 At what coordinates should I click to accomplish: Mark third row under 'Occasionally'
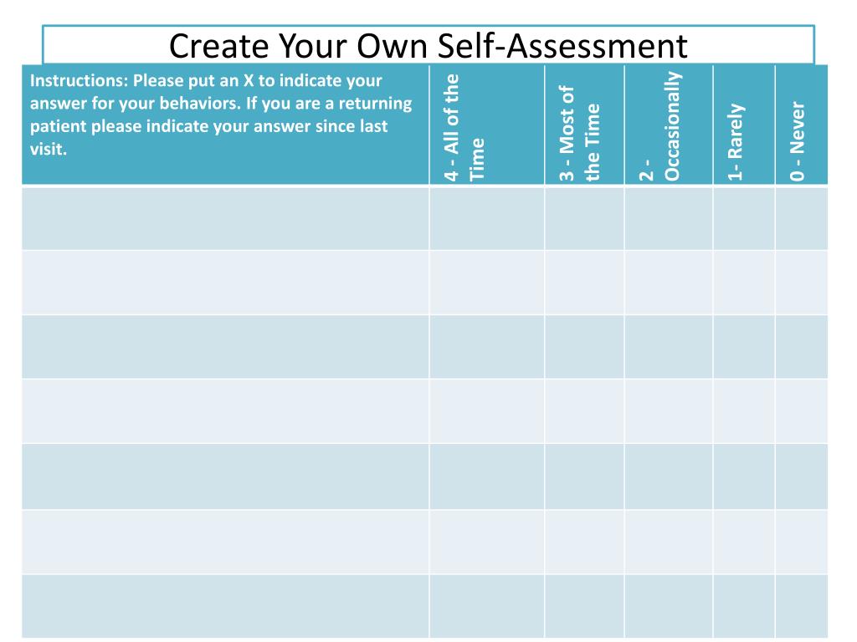tap(669, 347)
